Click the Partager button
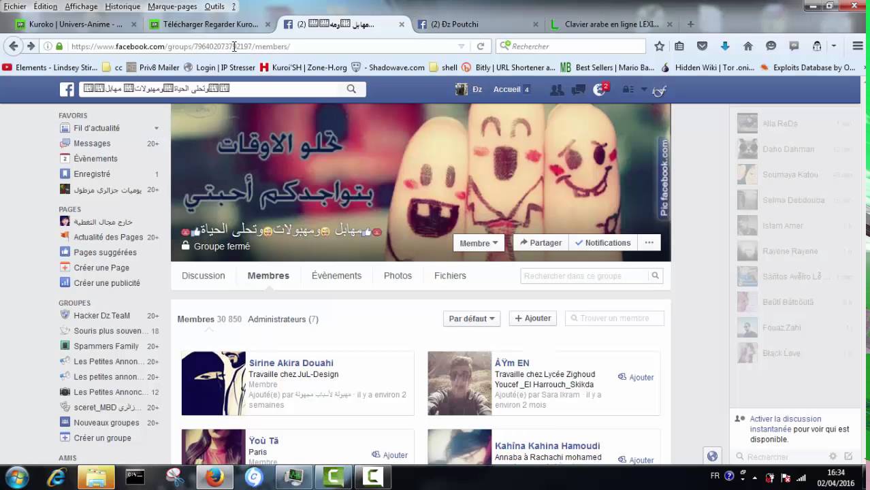The height and width of the screenshot is (490, 870). tap(541, 242)
